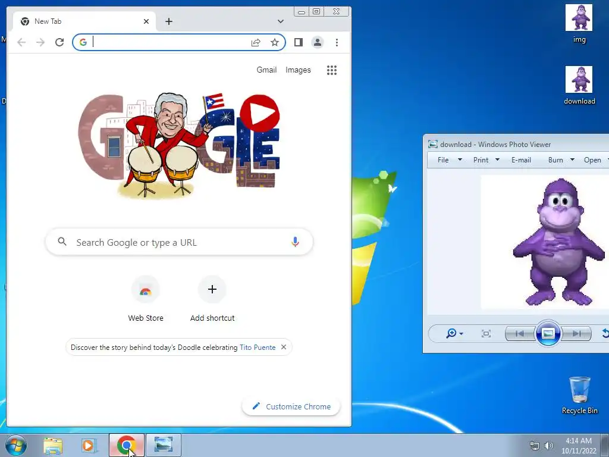Screen dimensions: 609x457
Task: Select the Recycle Bin desktop icon
Action: [x=579, y=395]
